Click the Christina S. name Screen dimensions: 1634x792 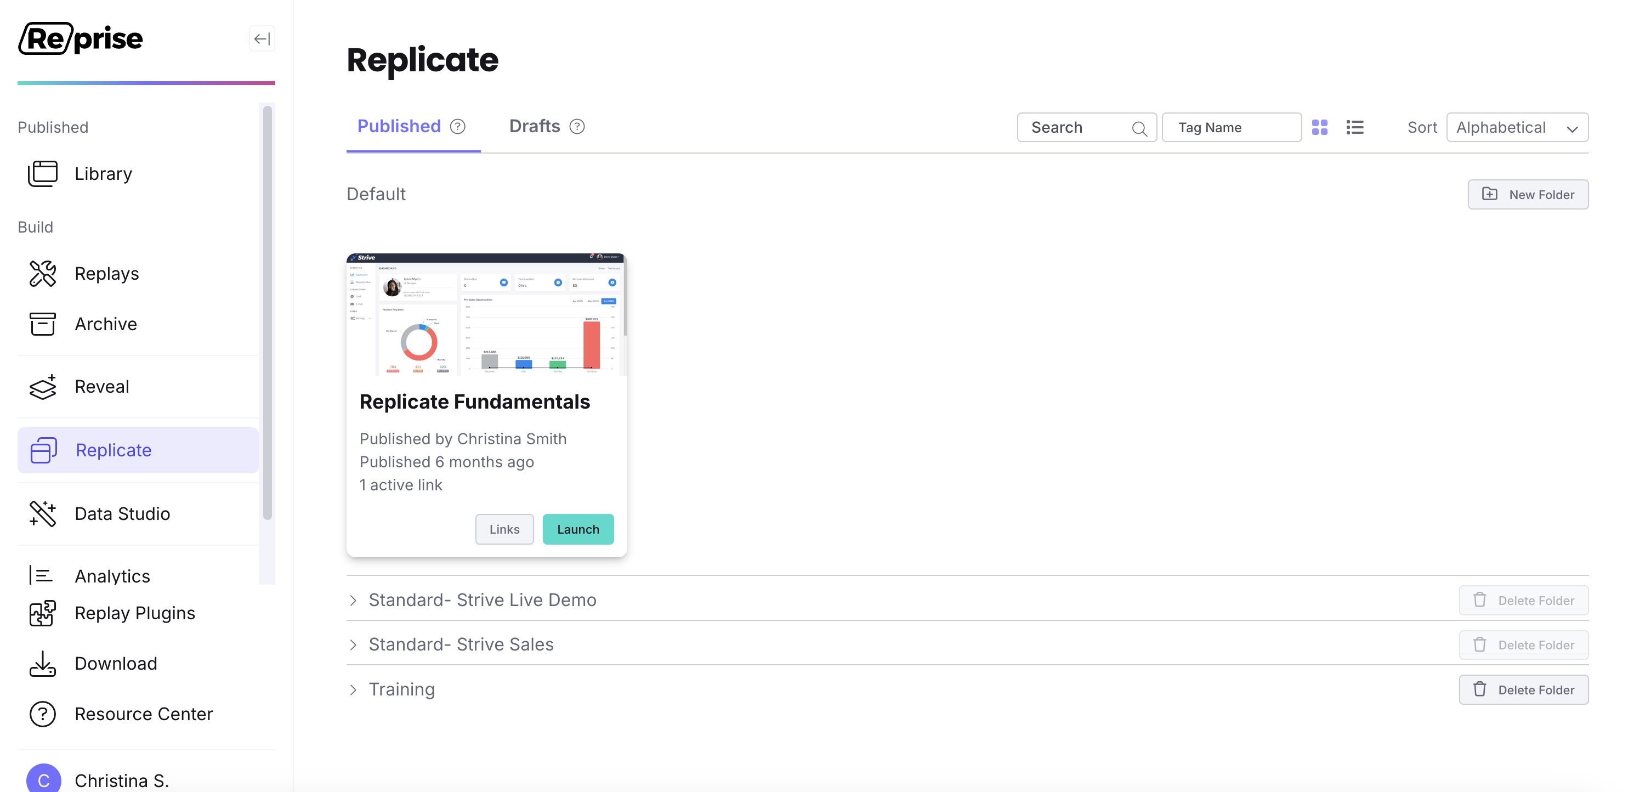click(122, 780)
